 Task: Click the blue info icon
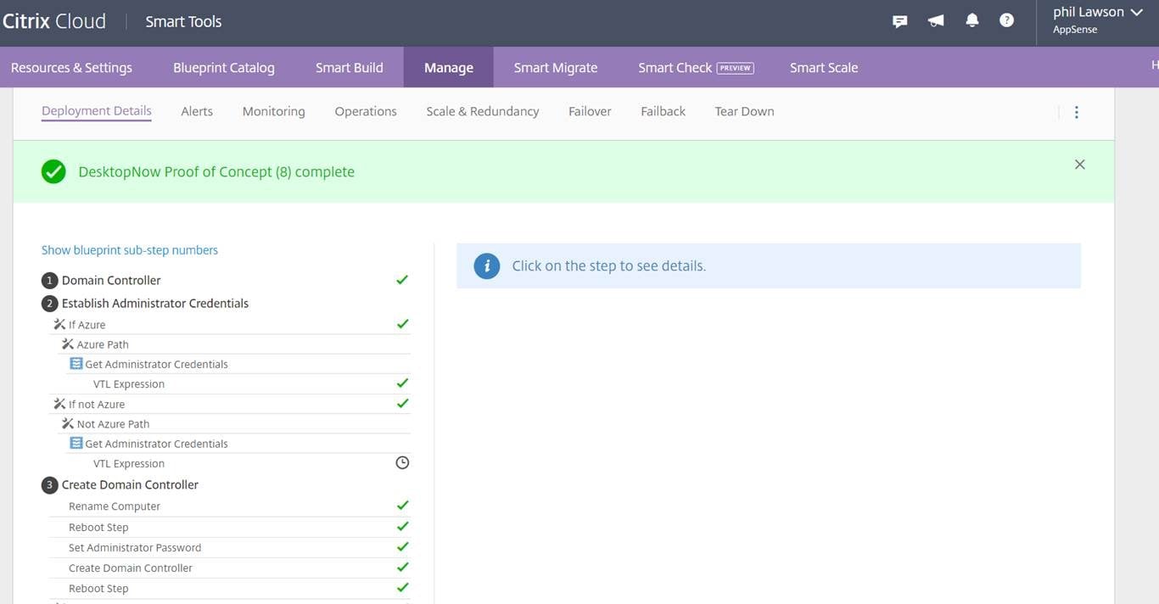tap(486, 266)
